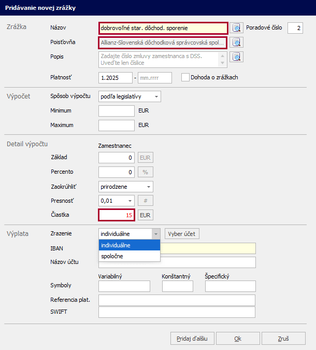Click the Minimum EUR input field
Viewport: 316px width, 350px height.
pos(117,111)
